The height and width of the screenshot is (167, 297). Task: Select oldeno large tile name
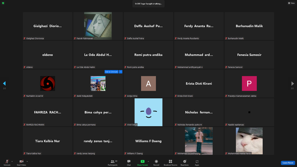pos(47,55)
